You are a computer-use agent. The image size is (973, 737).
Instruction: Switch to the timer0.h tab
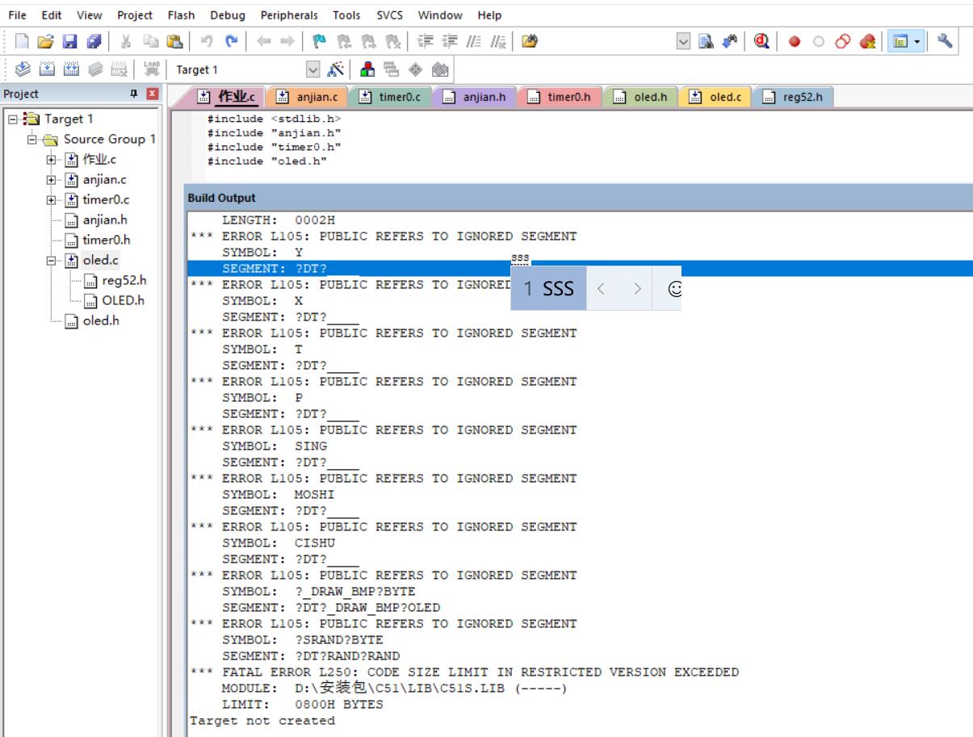559,98
